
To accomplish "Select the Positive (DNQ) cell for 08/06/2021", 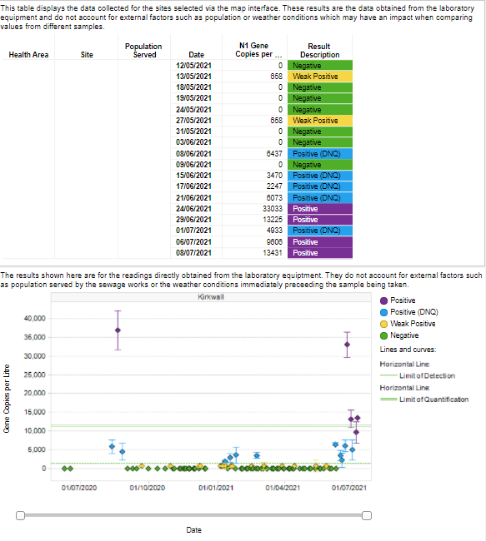I will (x=320, y=153).
